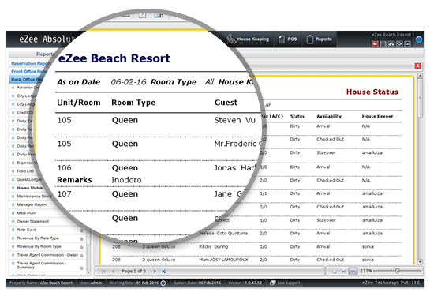Select Revenue By Room Type report
This screenshot has width=430, height=296.
pyautogui.click(x=39, y=246)
